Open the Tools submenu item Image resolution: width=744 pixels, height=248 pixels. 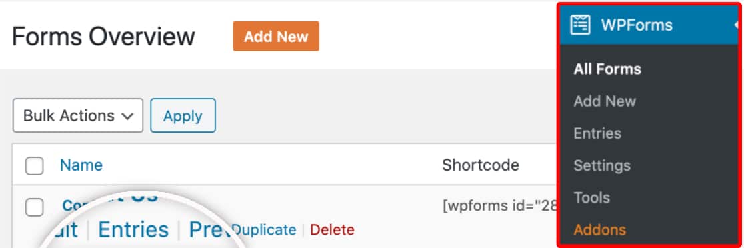(x=591, y=197)
